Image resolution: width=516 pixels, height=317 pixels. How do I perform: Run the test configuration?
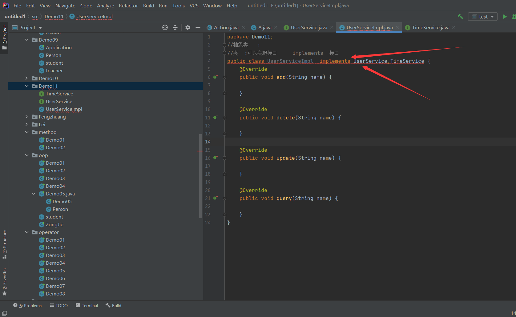tap(505, 17)
